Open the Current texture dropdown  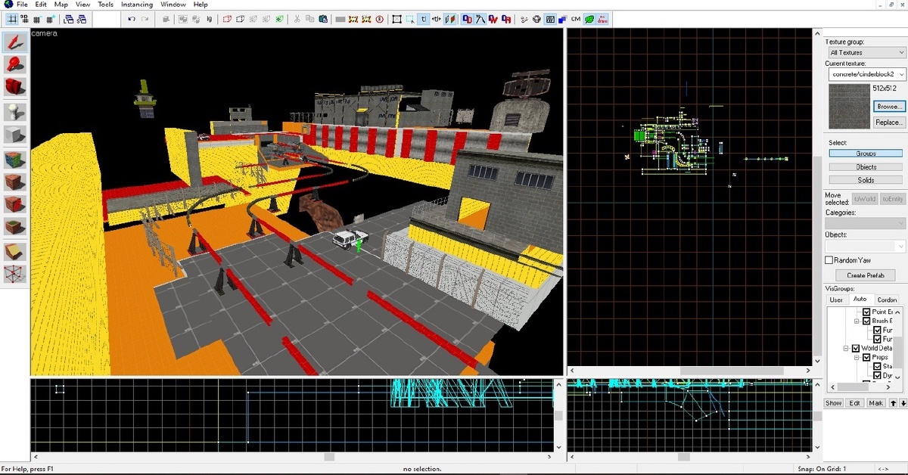pyautogui.click(x=866, y=74)
